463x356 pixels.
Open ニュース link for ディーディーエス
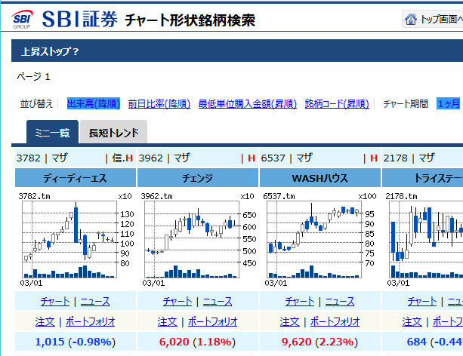pos(95,302)
